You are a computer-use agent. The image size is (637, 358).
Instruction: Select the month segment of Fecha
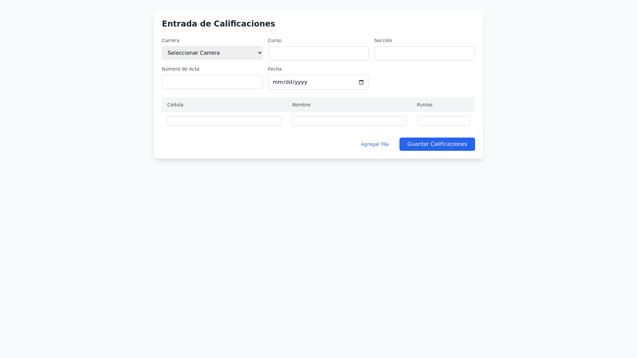277,82
